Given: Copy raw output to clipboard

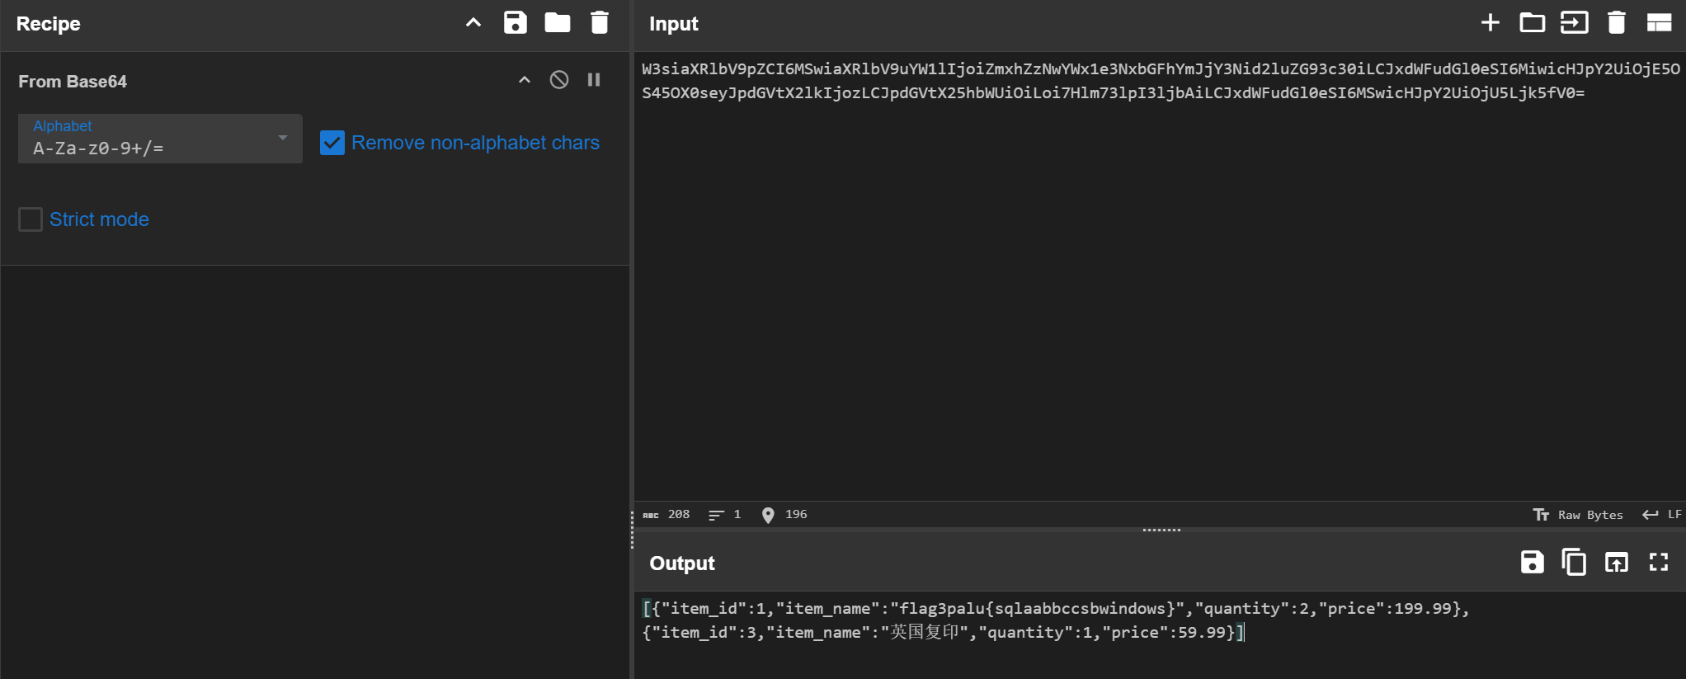Looking at the screenshot, I should pos(1574,563).
